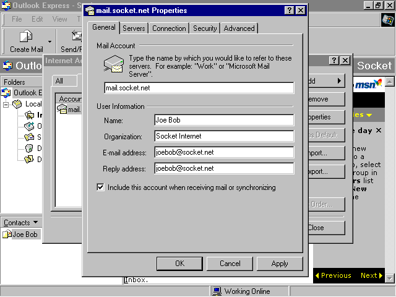Open the Drafts folder icon
The image size is (396, 297).
click(x=29, y=160)
